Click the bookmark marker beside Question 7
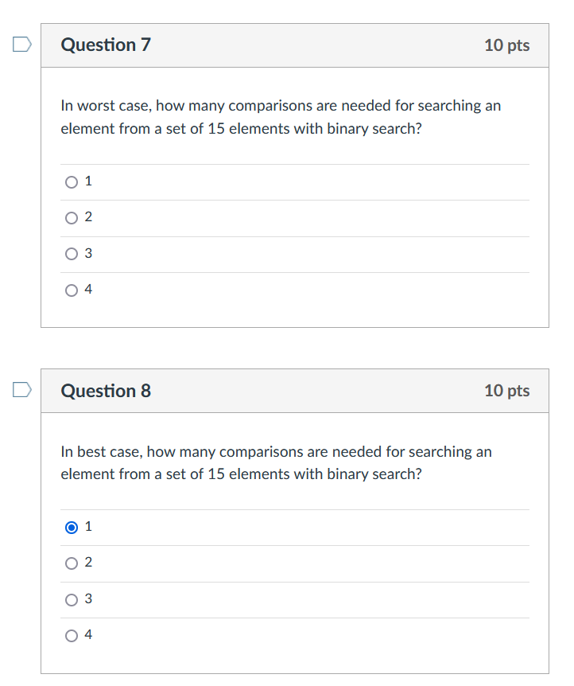Screen dimensions: 574x686 tap(23, 45)
